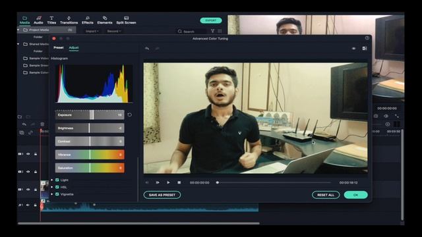The image size is (422, 237).
Task: Lock the top video track
Action: [x=35, y=154]
